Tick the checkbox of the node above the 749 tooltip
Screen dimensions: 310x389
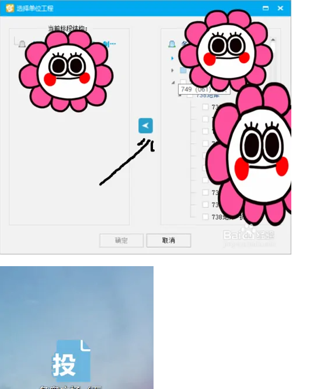[x=183, y=82]
